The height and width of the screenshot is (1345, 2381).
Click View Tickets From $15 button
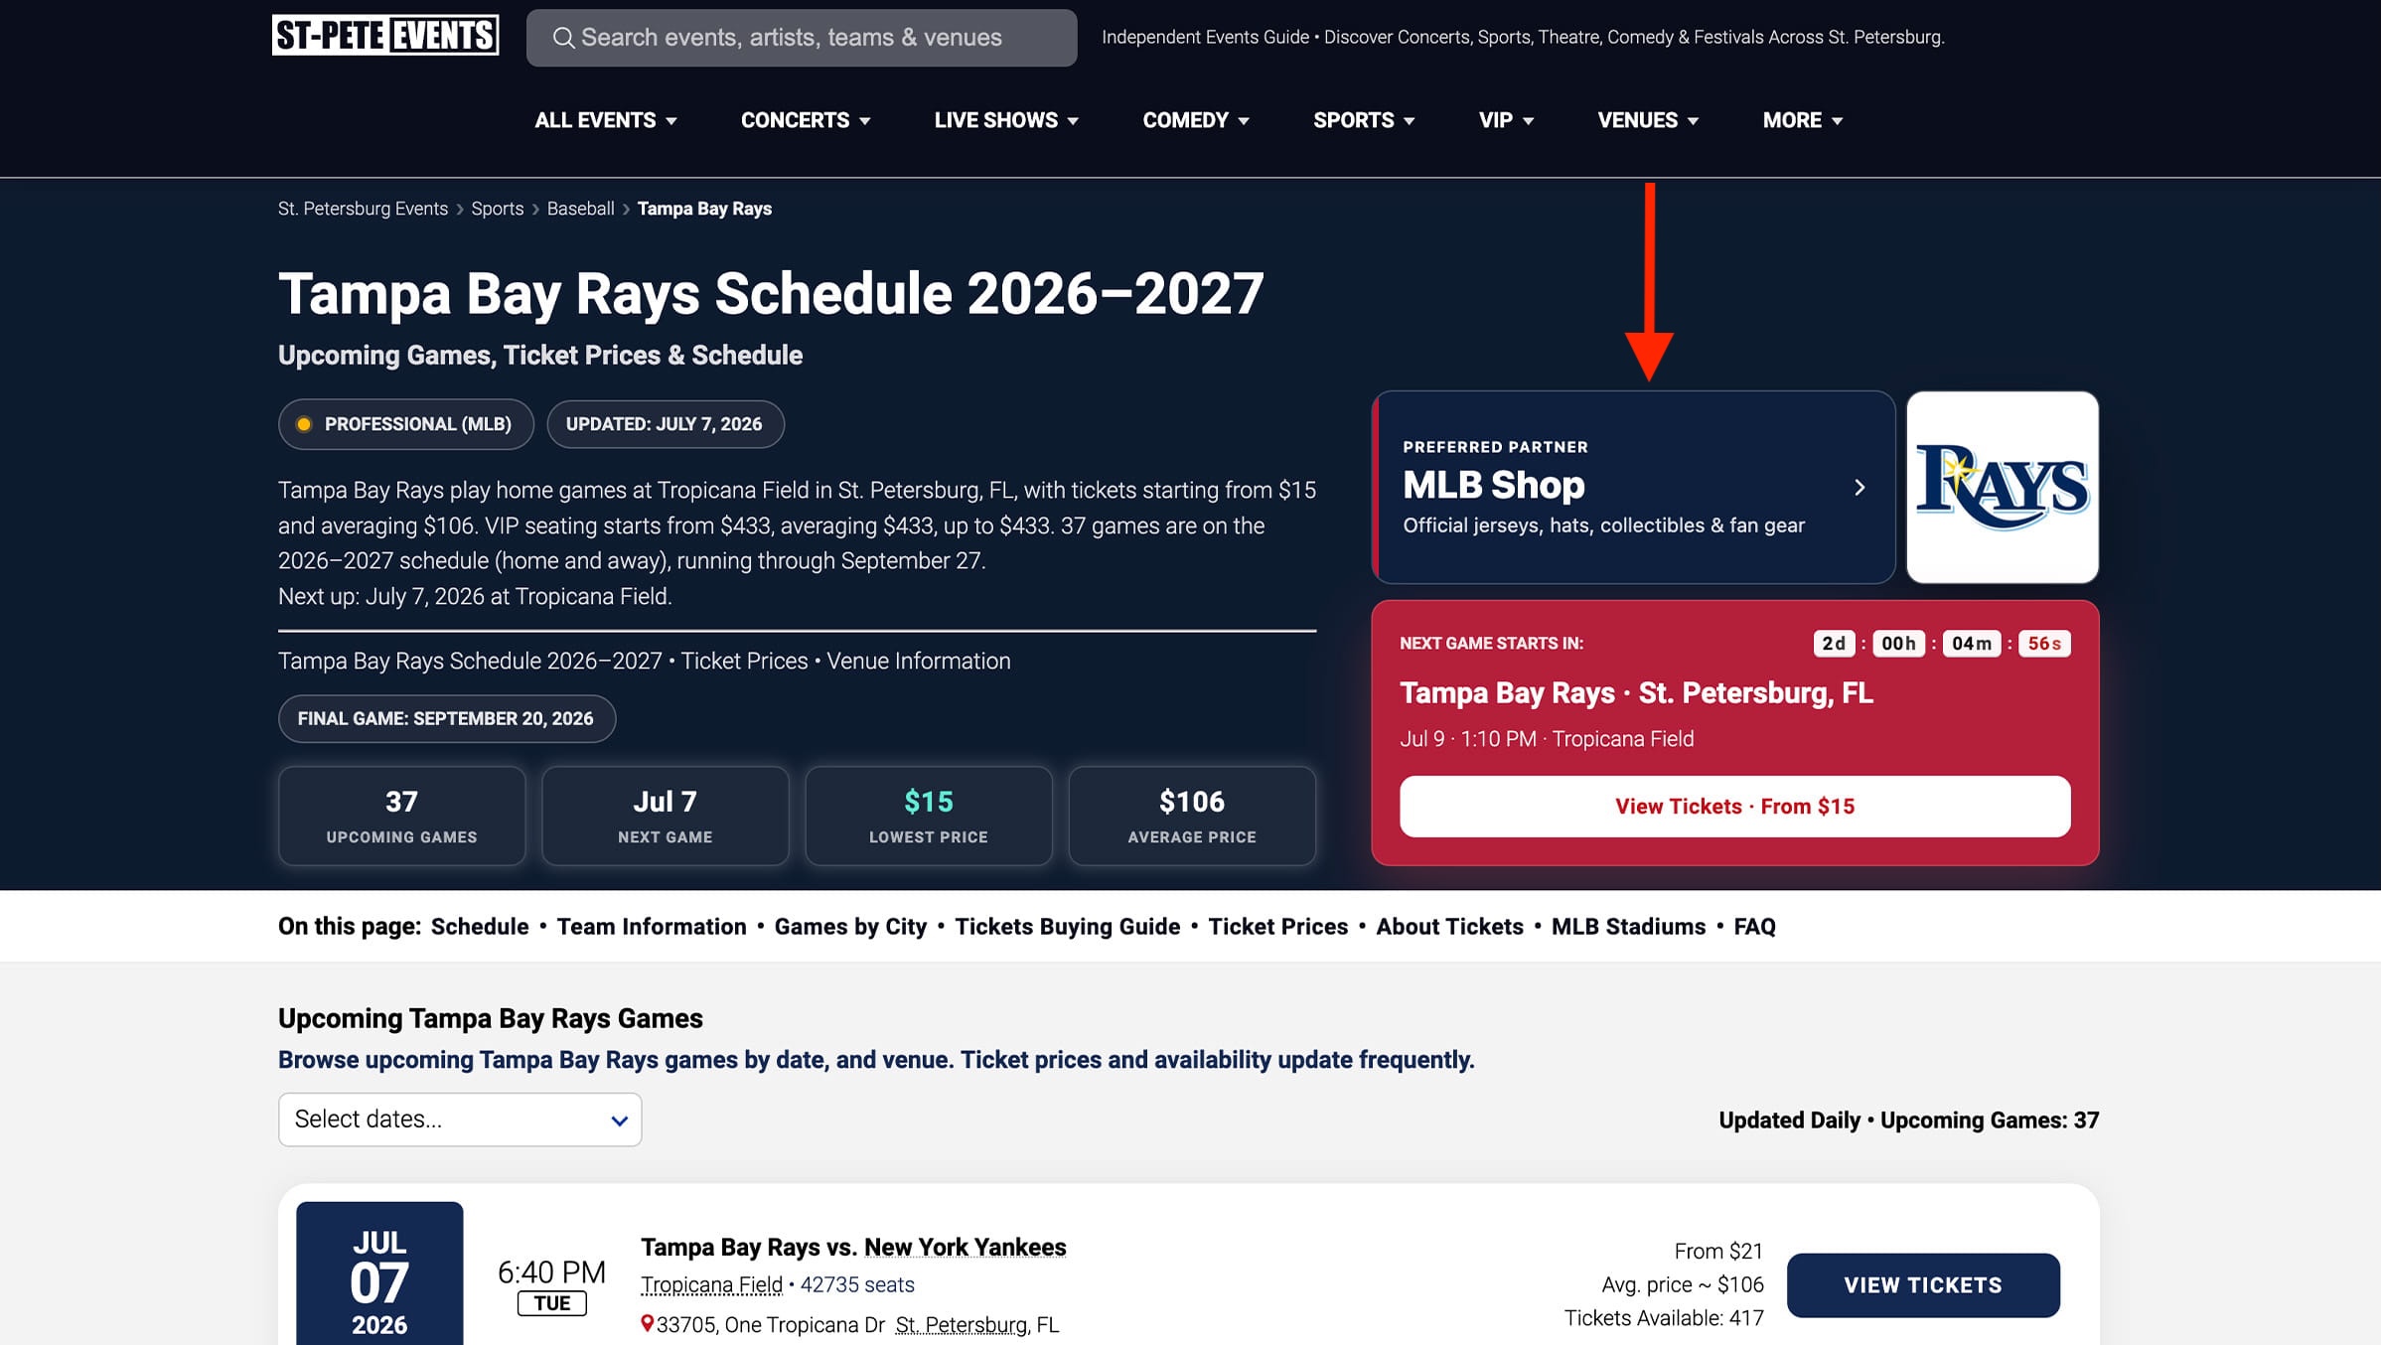(1734, 807)
